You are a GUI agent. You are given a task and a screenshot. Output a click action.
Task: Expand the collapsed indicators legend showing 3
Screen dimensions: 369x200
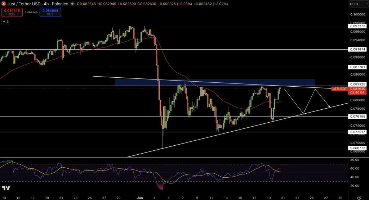(6, 22)
